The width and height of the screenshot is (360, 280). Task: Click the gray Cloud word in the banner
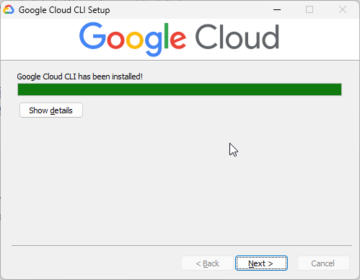pyautogui.click(x=237, y=37)
